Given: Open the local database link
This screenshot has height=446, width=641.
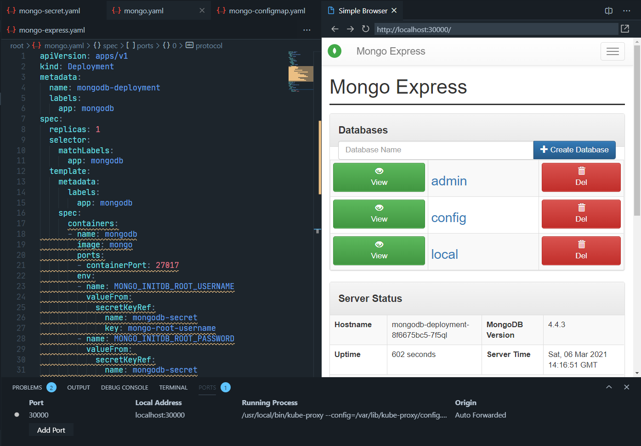Looking at the screenshot, I should pyautogui.click(x=444, y=254).
